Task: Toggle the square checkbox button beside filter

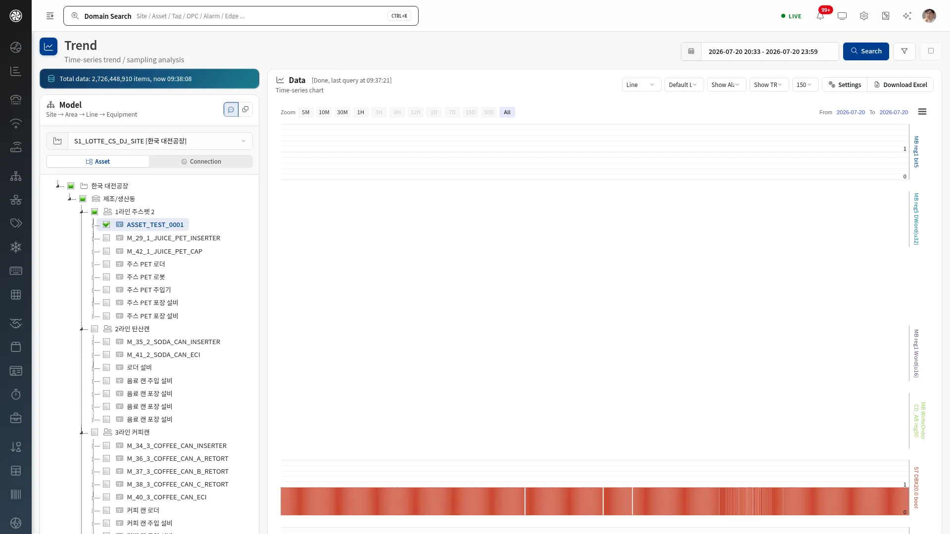Action: (x=931, y=51)
